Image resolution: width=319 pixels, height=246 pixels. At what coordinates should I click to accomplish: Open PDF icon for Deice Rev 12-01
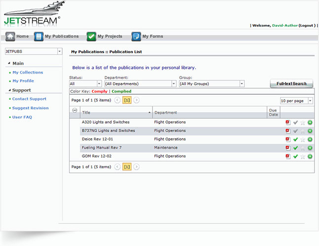pos(288,140)
